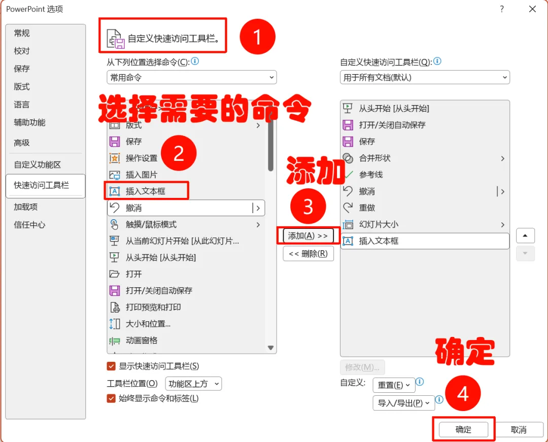The height and width of the screenshot is (442, 548).
Task: Click the Insert Text Box icon in left list
Action: (115, 191)
